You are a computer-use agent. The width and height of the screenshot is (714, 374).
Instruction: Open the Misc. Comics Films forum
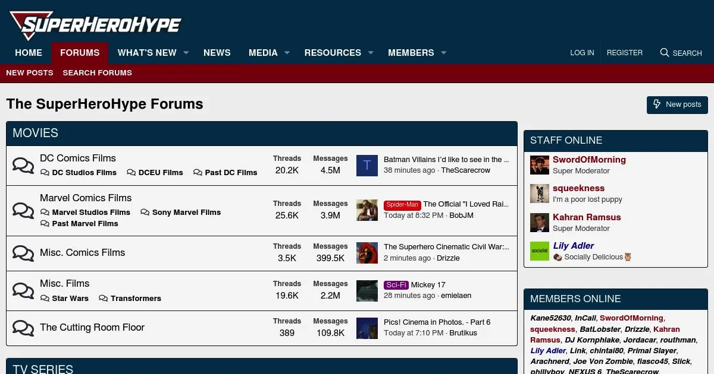[83, 252]
